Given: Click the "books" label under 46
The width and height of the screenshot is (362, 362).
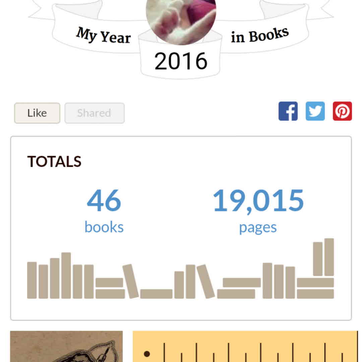Looking at the screenshot, I should pos(104,227).
